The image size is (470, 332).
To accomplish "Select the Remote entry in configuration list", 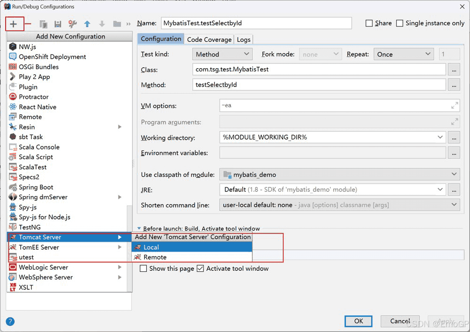I will [67, 117].
